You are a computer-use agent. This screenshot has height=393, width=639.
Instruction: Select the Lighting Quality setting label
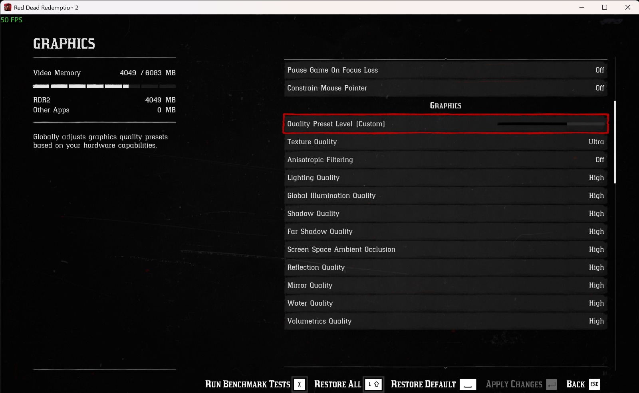[x=313, y=178]
